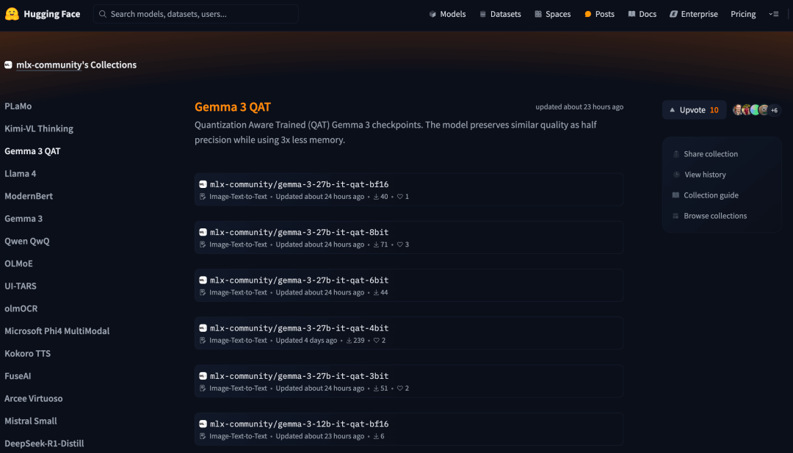Open the Pricing page
The height and width of the screenshot is (453, 793).
pyautogui.click(x=743, y=14)
